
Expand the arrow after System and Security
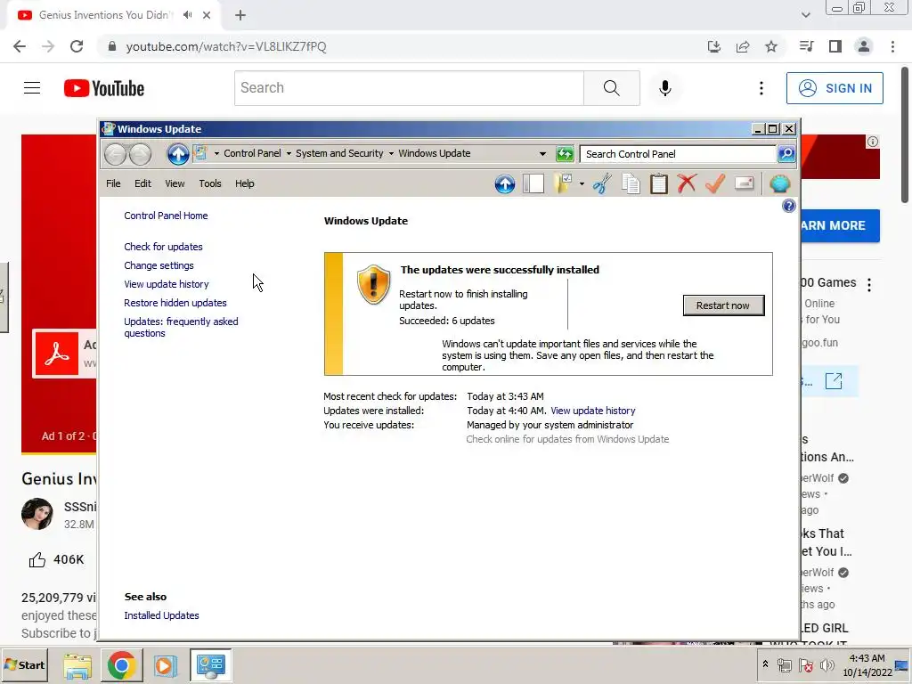coord(391,153)
